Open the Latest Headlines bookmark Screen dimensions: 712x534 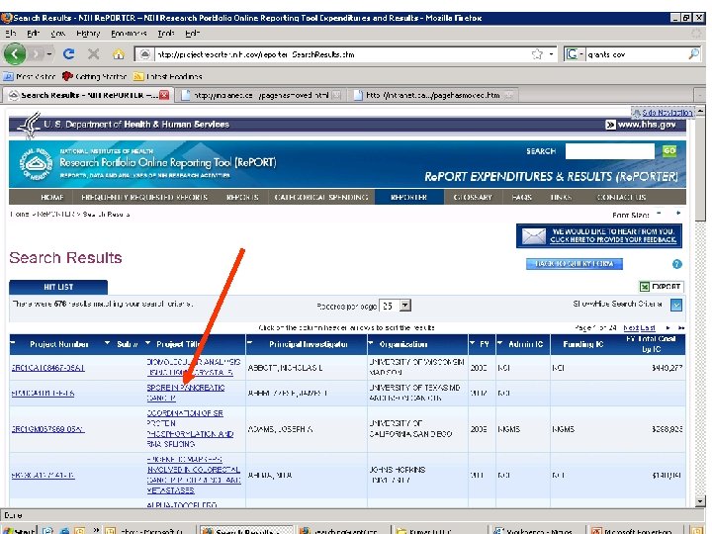(167, 76)
